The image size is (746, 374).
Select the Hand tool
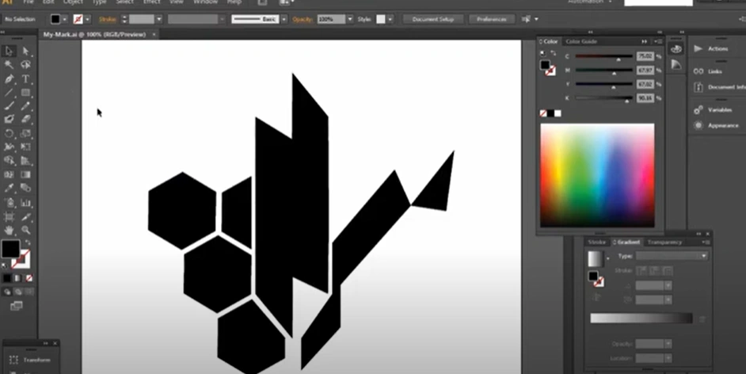9,231
